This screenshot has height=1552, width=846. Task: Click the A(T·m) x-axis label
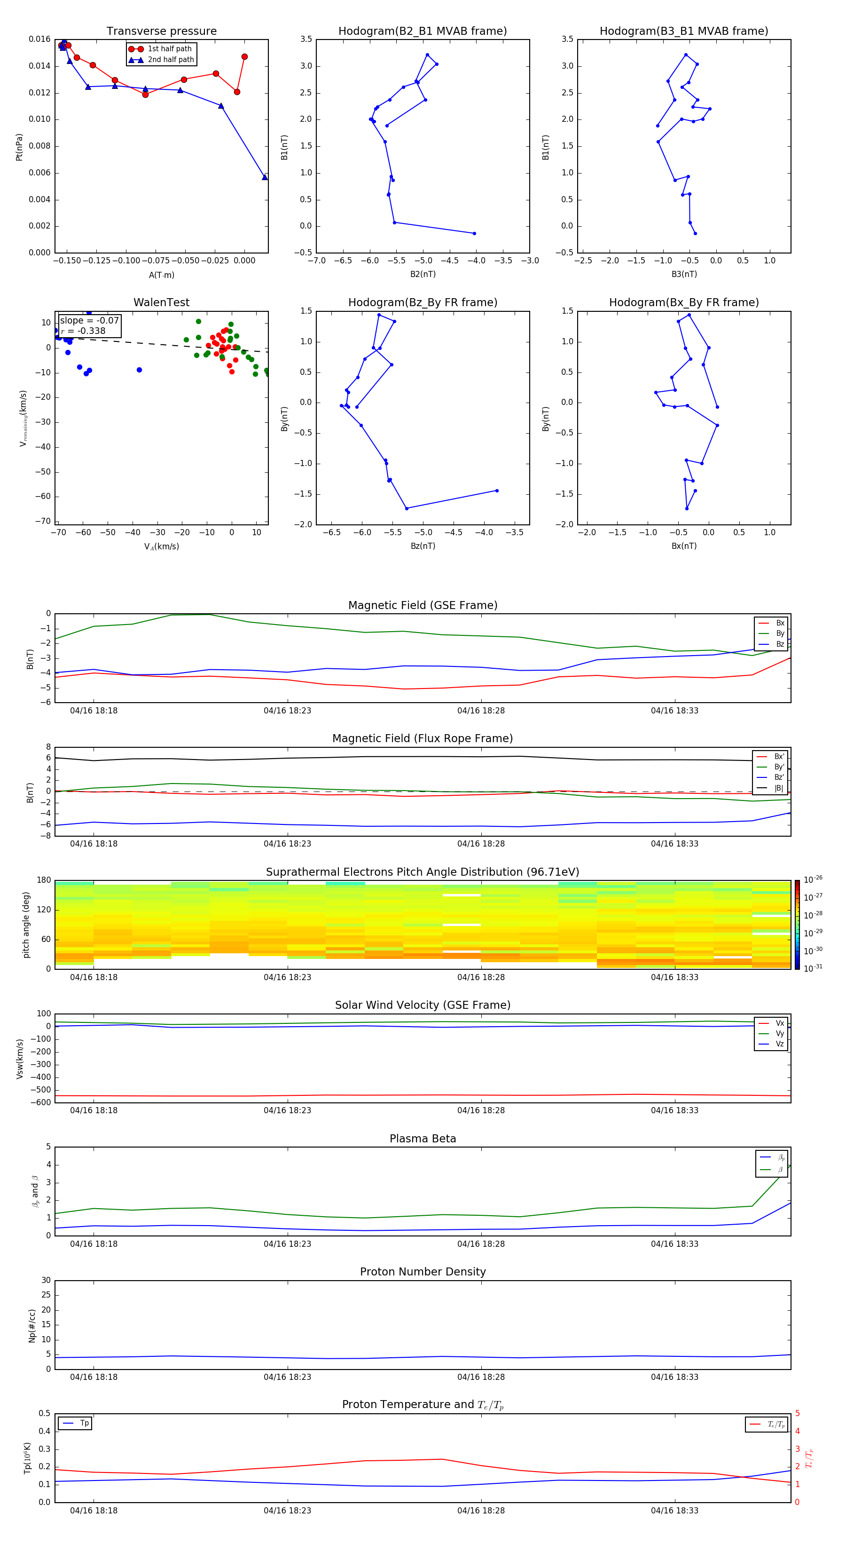pos(161,275)
